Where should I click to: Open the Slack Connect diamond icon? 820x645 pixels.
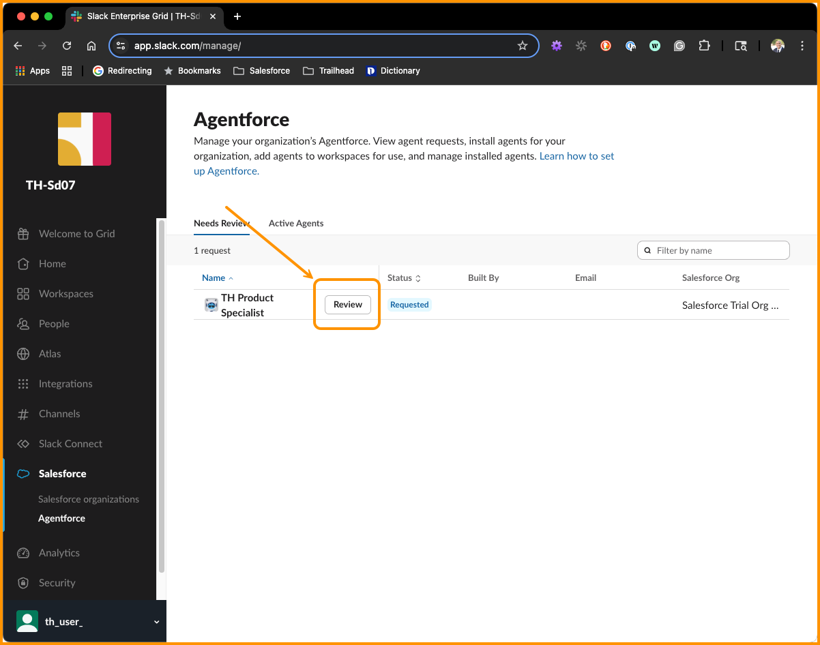pos(23,444)
